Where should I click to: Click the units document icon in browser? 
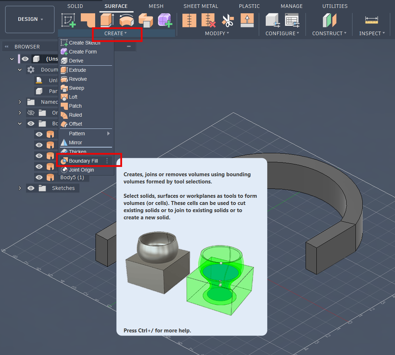(x=39, y=80)
